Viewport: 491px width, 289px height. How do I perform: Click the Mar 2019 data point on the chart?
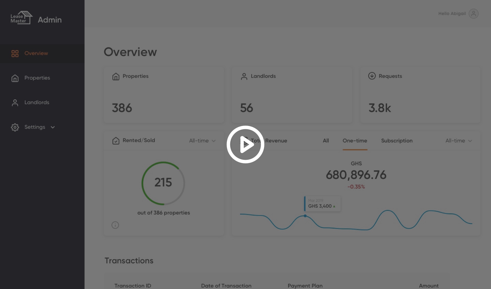point(305,216)
